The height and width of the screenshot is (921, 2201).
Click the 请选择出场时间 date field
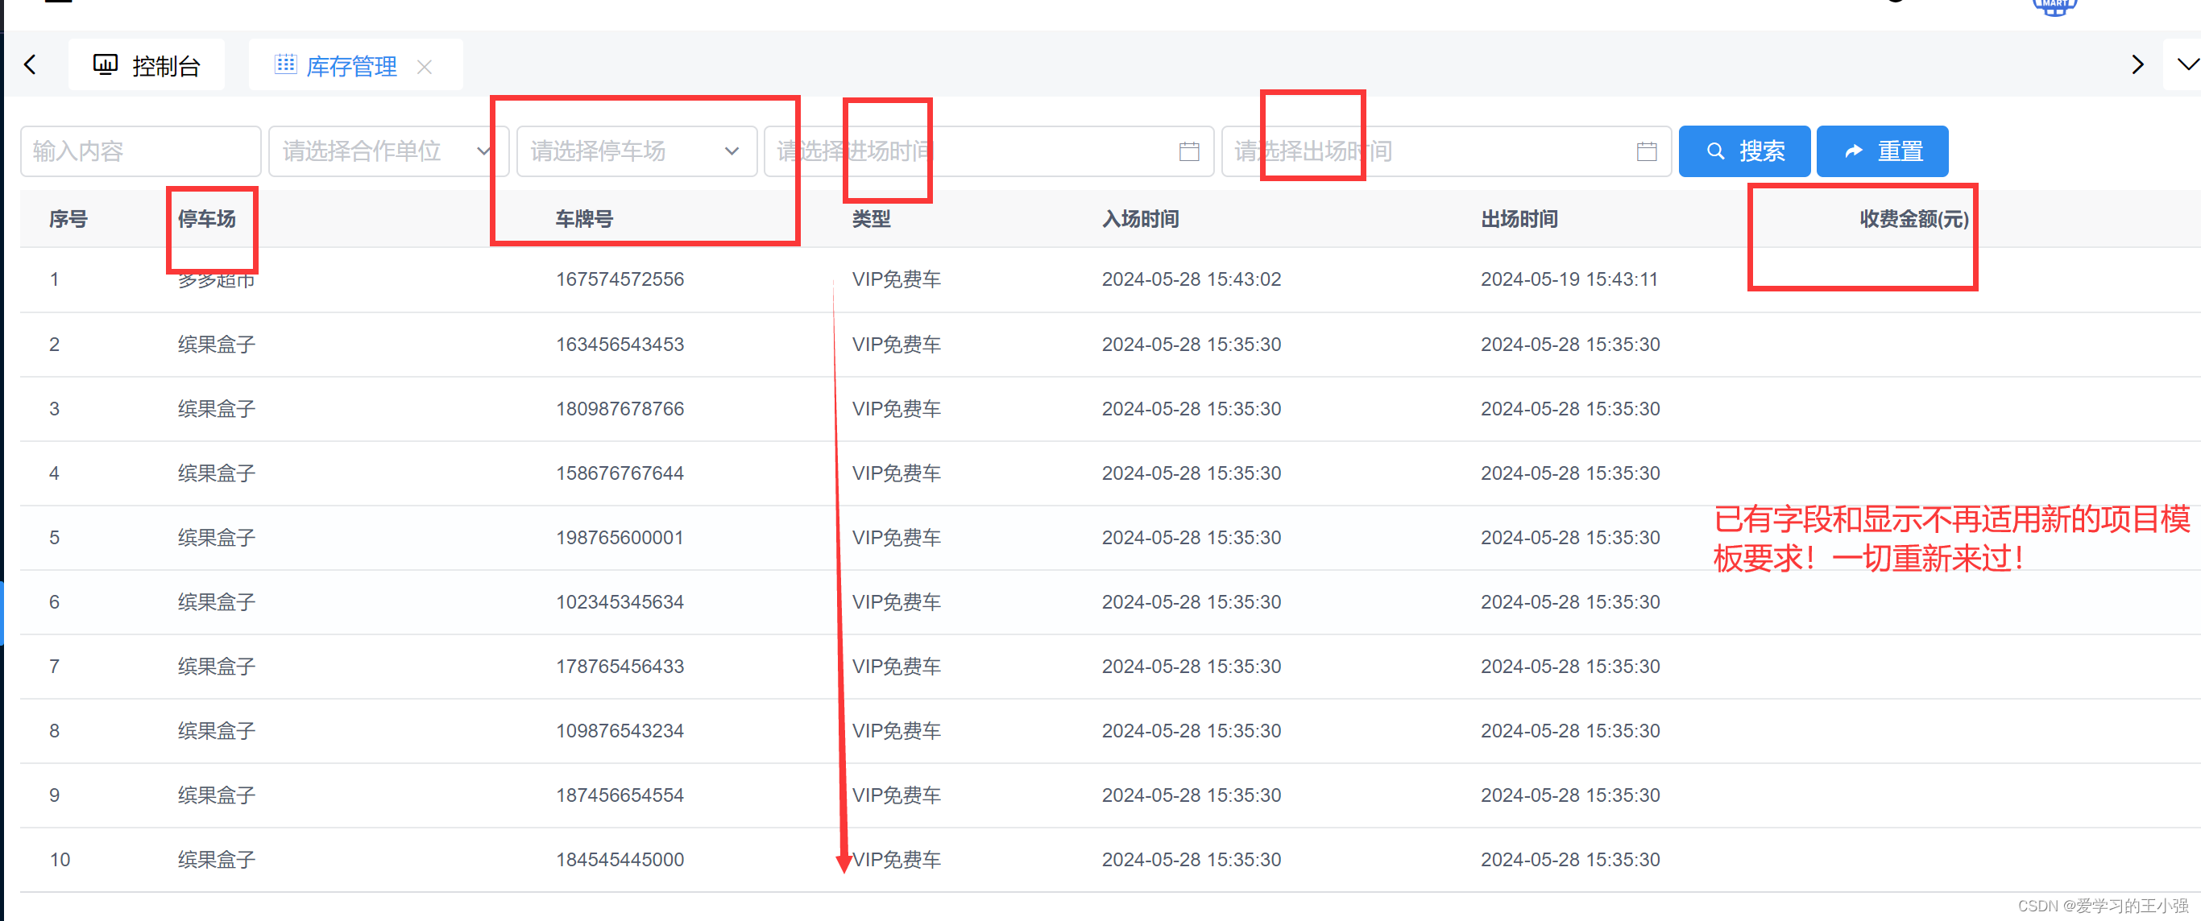pos(1447,151)
